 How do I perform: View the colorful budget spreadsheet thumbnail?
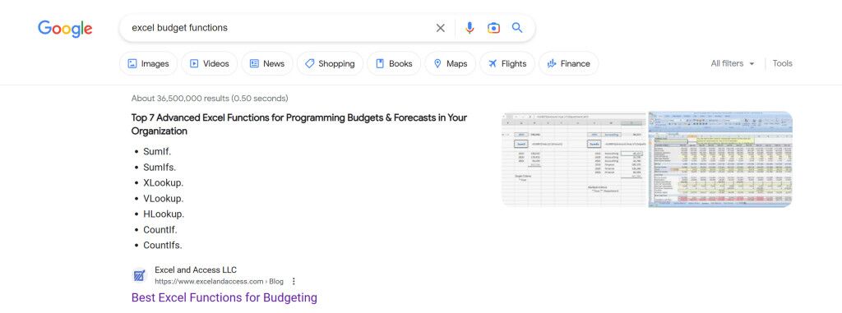pos(720,159)
